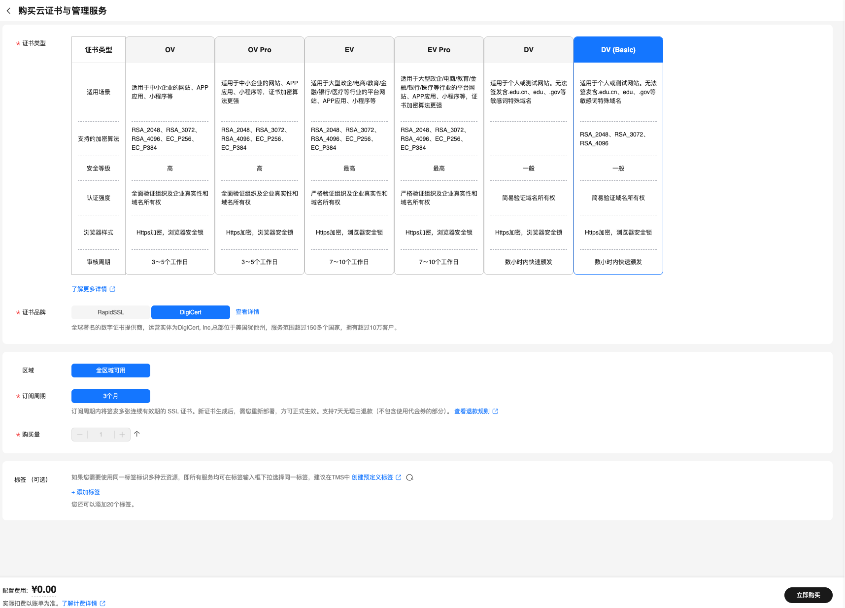Open 查看退款规则 link
The width and height of the screenshot is (845, 608).
pos(472,411)
